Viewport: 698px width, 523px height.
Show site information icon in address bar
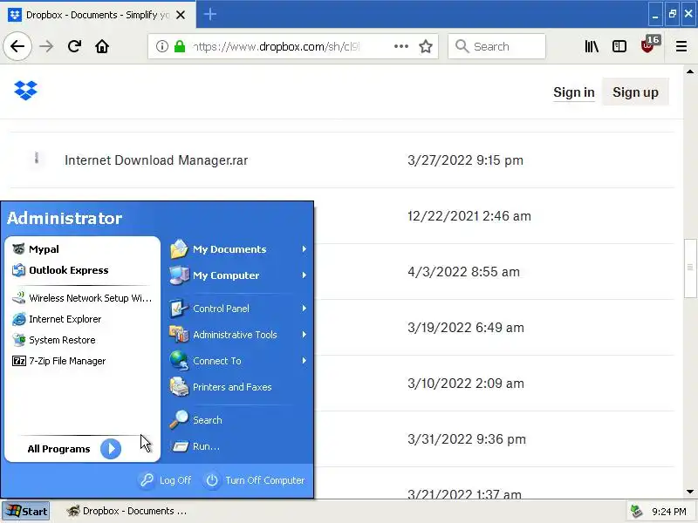point(162,46)
